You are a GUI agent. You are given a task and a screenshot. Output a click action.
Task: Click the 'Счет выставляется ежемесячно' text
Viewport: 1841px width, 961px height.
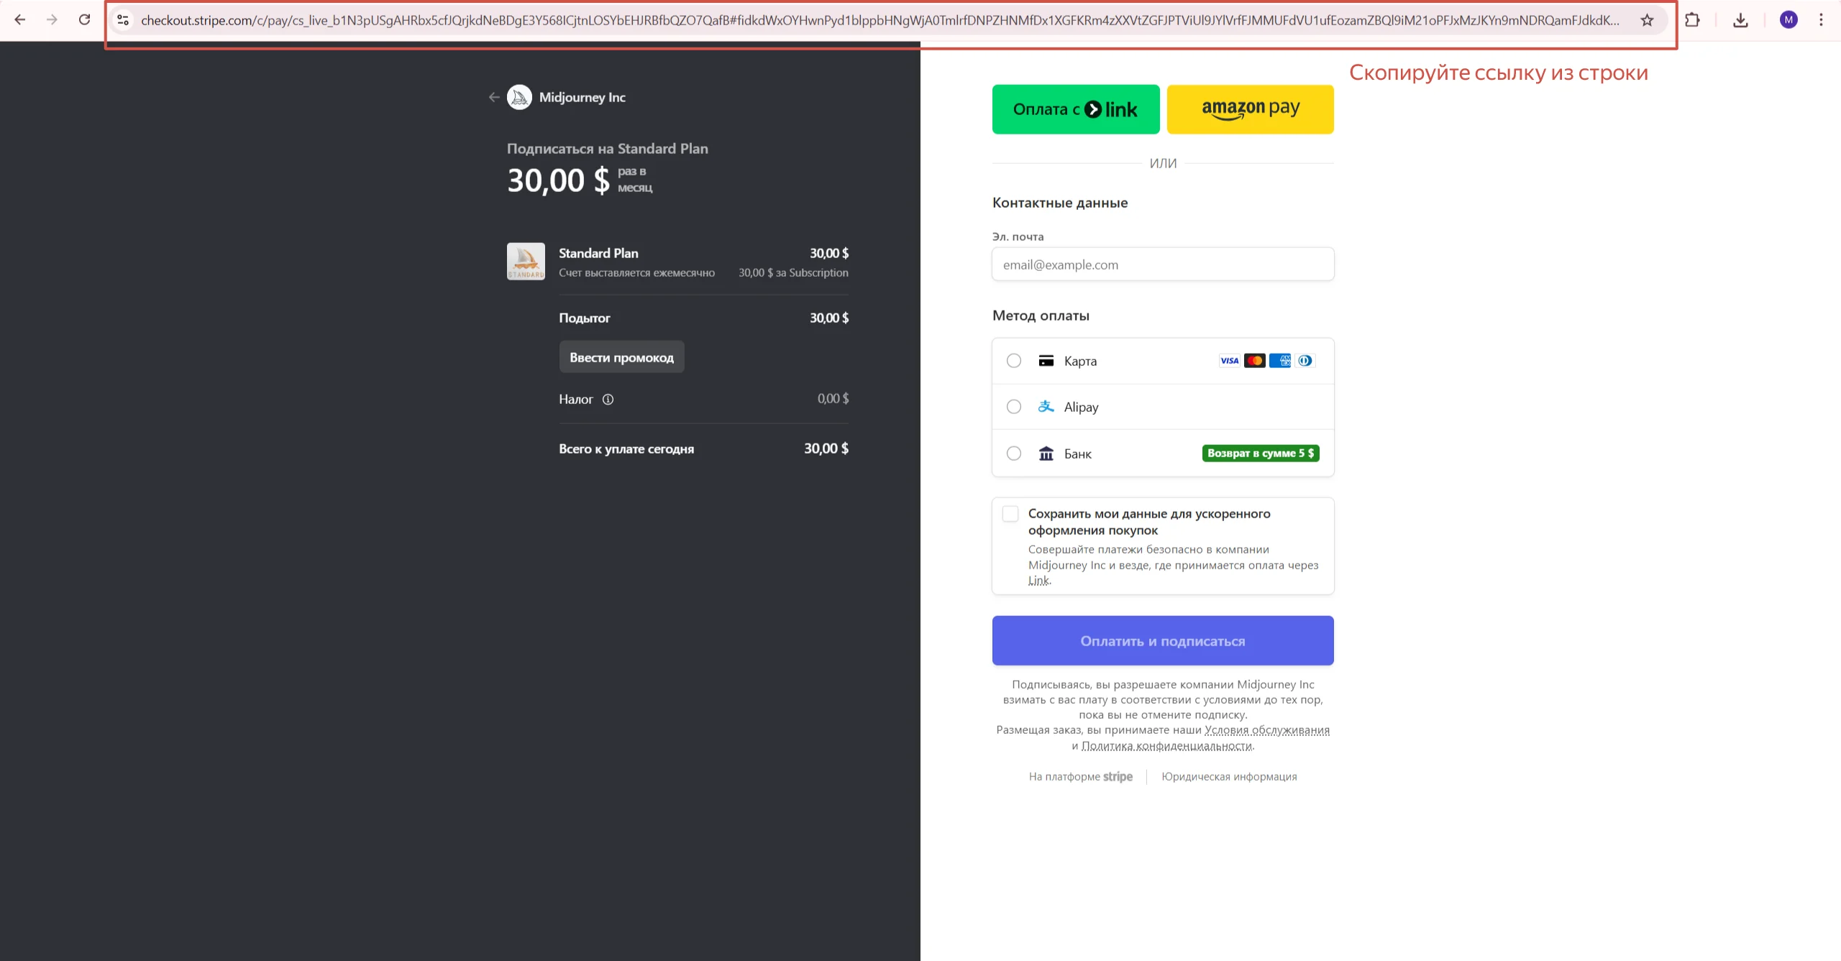pyautogui.click(x=636, y=273)
